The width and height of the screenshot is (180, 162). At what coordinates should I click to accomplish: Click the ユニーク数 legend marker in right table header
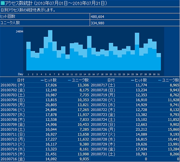pos(160,80)
